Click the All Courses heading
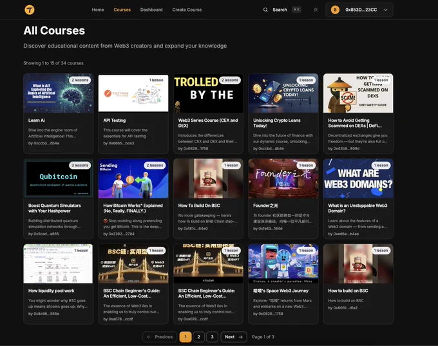Screen dimensions: 438x346 coord(54,31)
